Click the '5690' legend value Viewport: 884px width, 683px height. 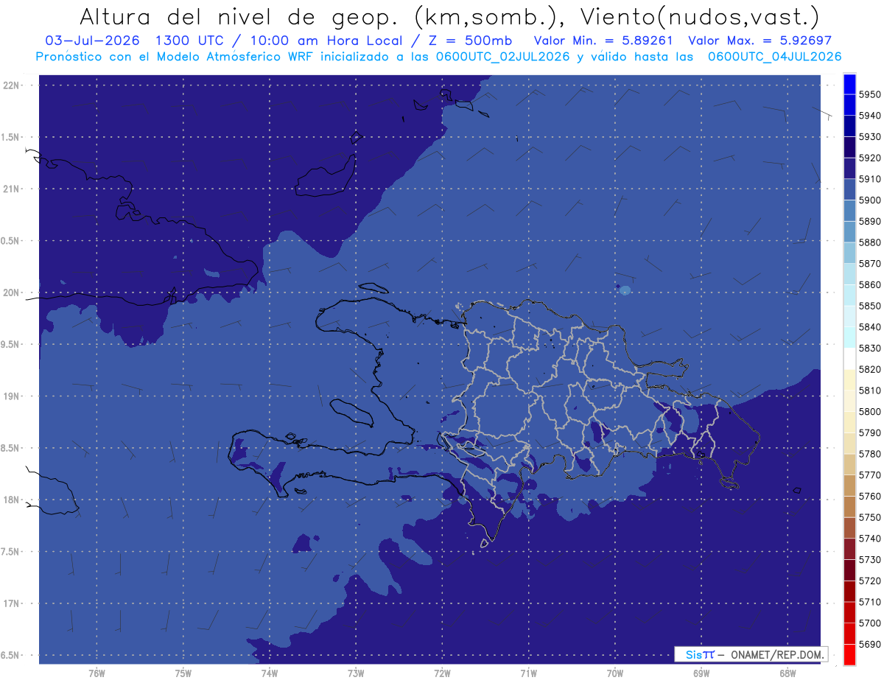click(x=869, y=644)
